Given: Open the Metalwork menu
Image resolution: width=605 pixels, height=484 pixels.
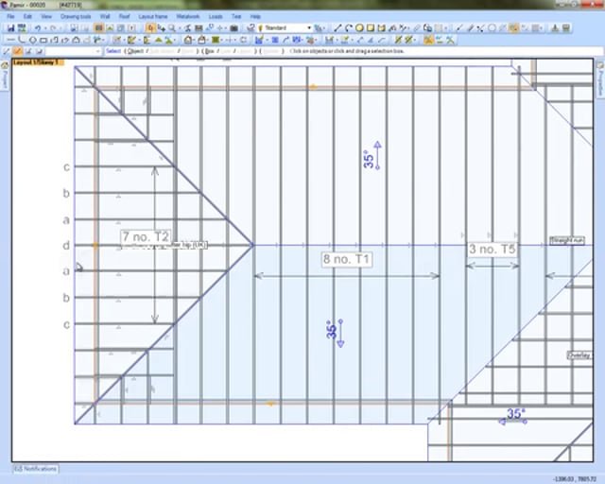Looking at the screenshot, I should tap(188, 17).
